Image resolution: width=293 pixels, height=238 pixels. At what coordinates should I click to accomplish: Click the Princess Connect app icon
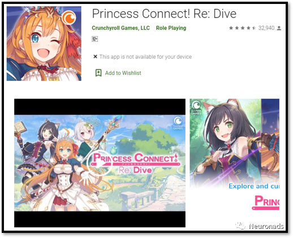[x=44, y=44]
